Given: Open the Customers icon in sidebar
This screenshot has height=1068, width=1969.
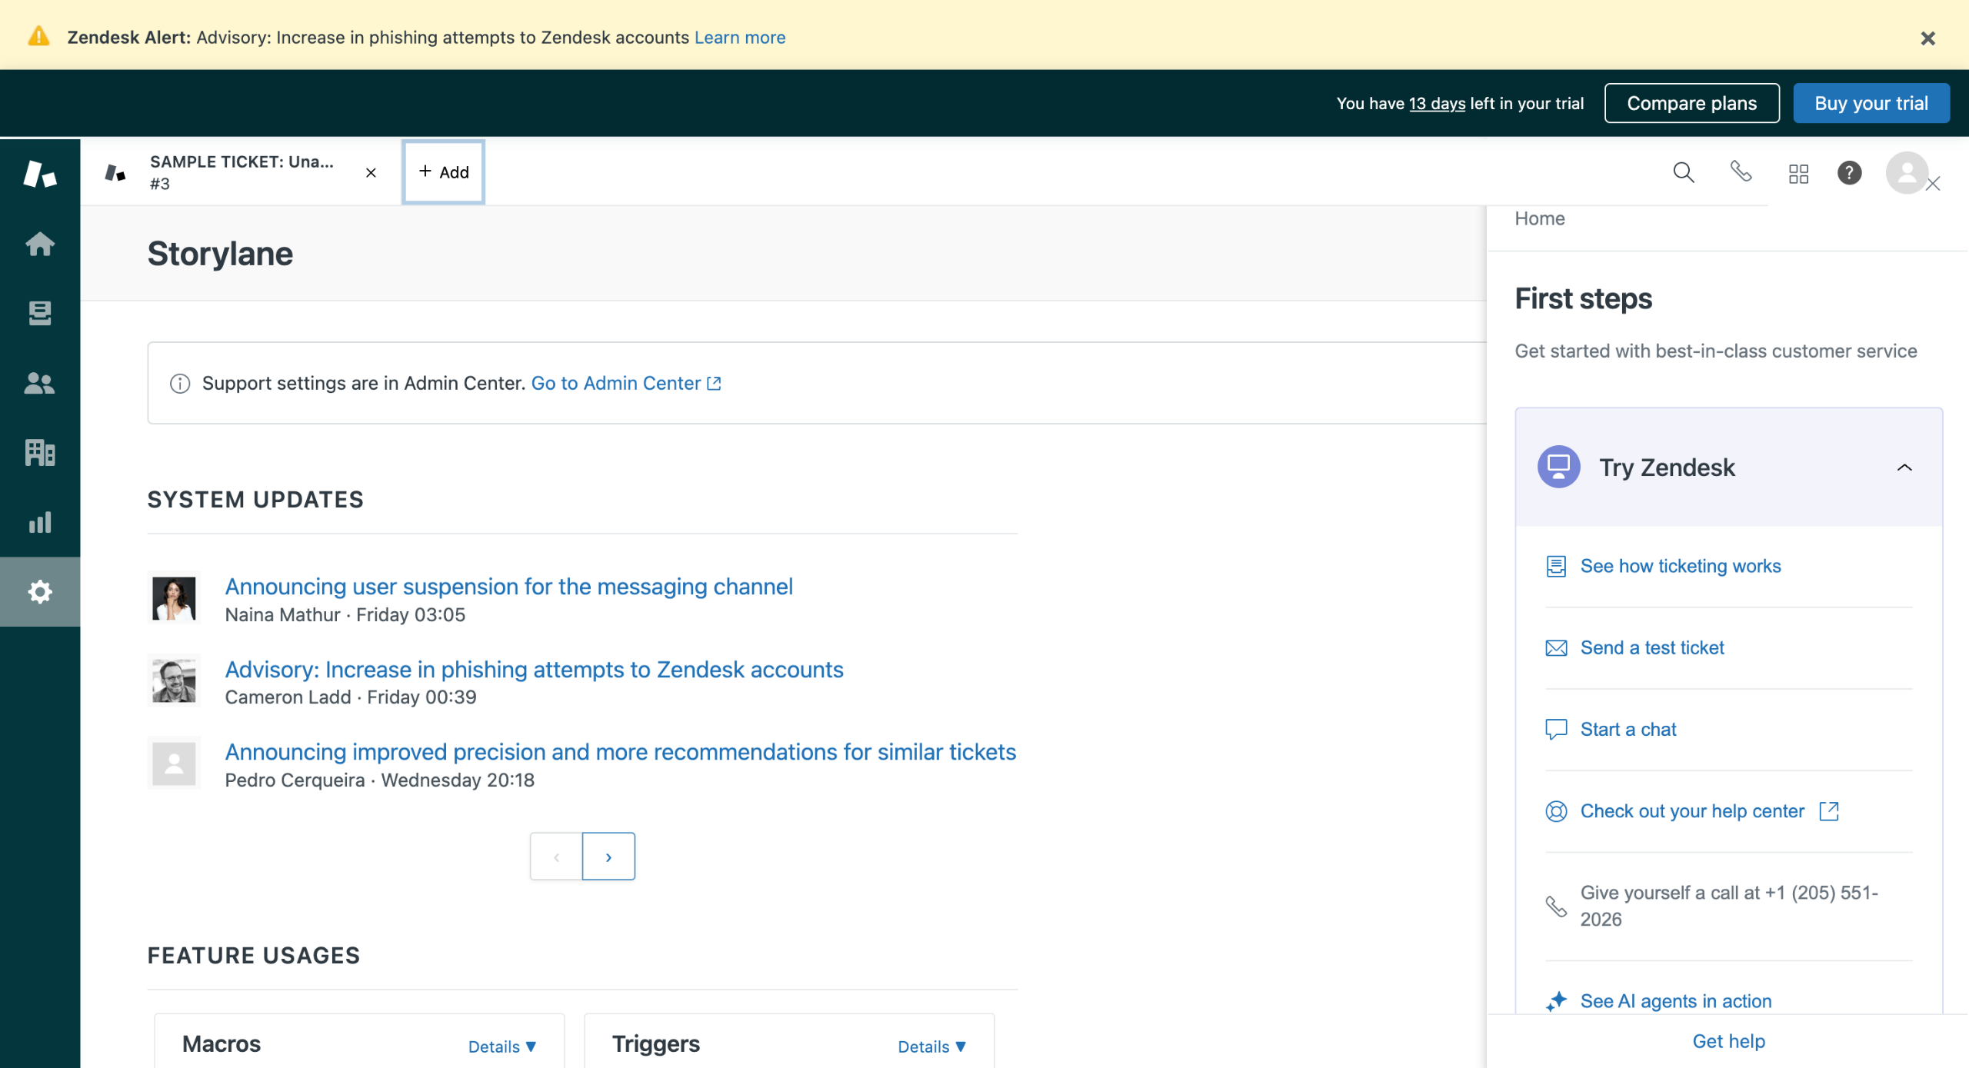Looking at the screenshot, I should pos(40,383).
